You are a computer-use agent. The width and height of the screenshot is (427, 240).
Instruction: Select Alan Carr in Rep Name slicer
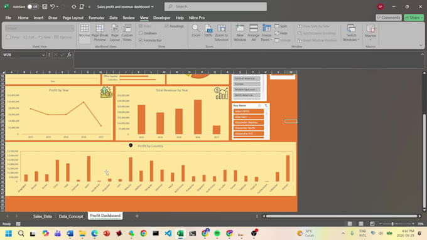point(249,117)
